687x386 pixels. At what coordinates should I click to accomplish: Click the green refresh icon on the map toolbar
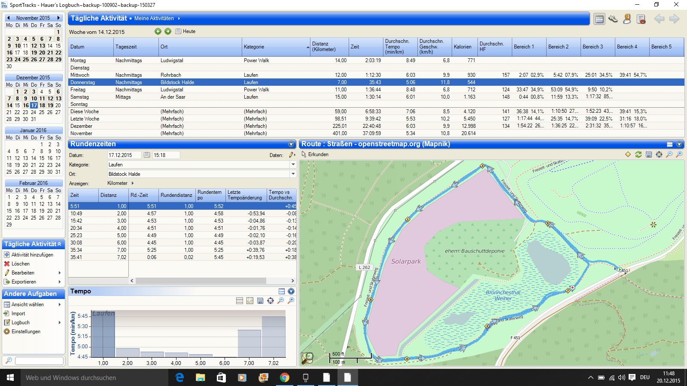click(x=638, y=154)
